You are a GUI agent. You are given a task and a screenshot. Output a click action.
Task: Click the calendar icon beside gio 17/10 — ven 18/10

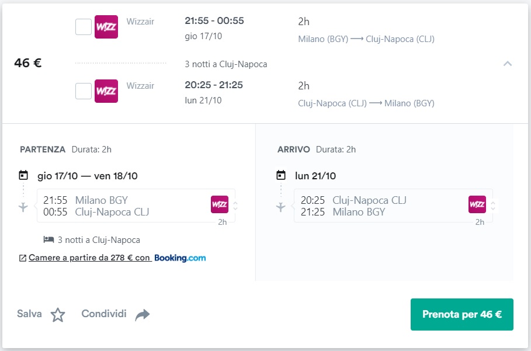(23, 175)
